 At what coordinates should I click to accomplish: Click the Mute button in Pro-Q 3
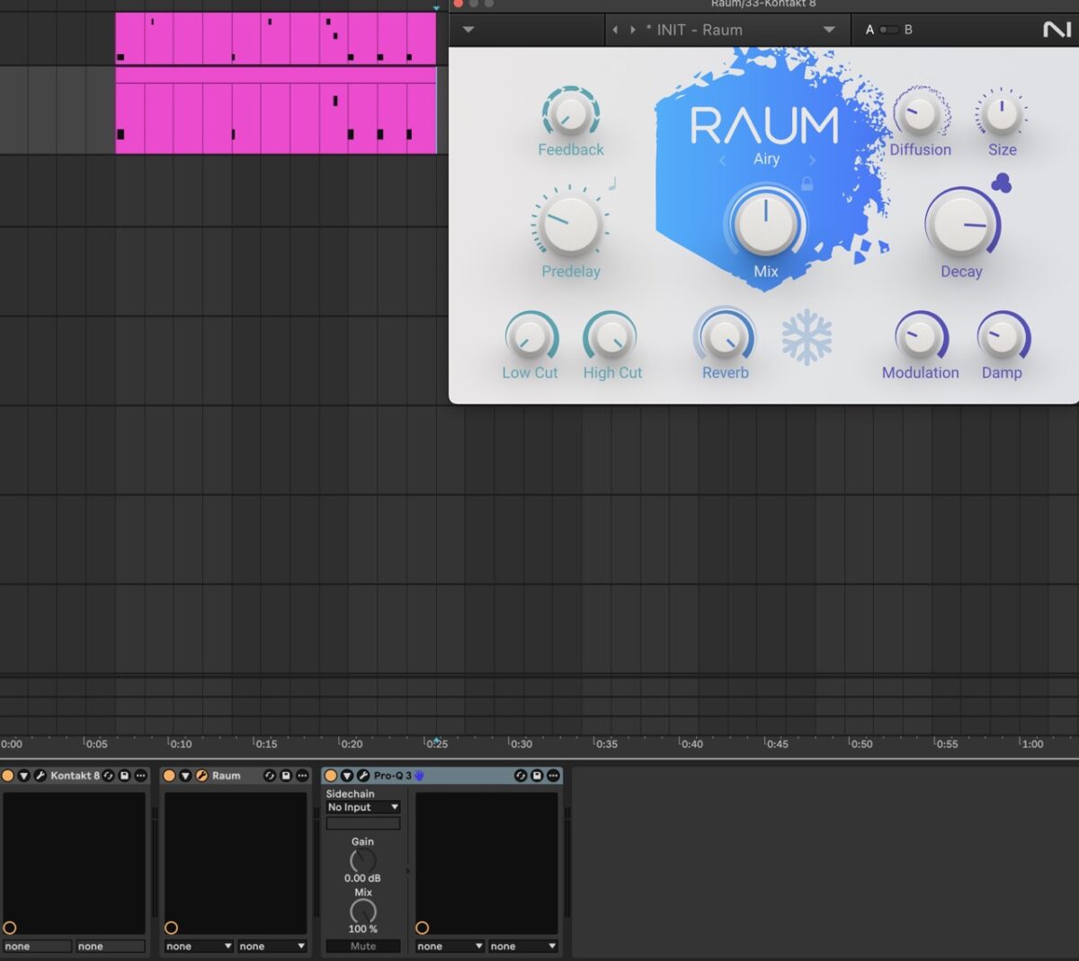[x=363, y=946]
